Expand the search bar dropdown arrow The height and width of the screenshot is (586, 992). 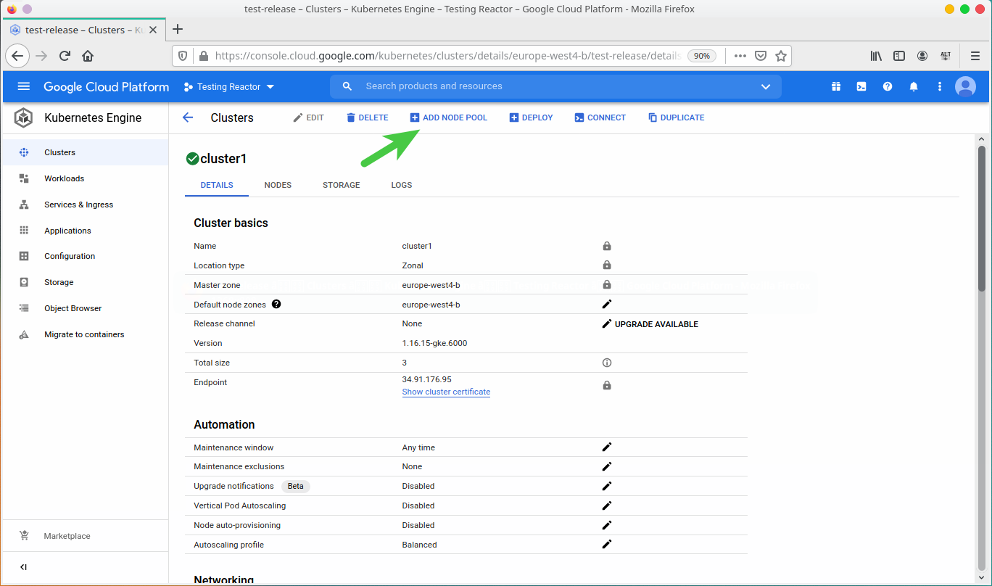point(766,86)
